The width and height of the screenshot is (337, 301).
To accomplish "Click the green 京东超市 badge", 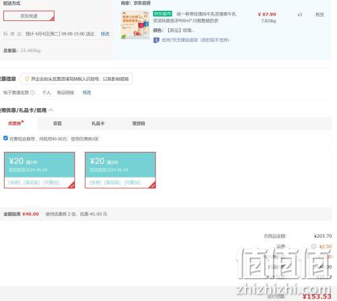I will coord(162,13).
